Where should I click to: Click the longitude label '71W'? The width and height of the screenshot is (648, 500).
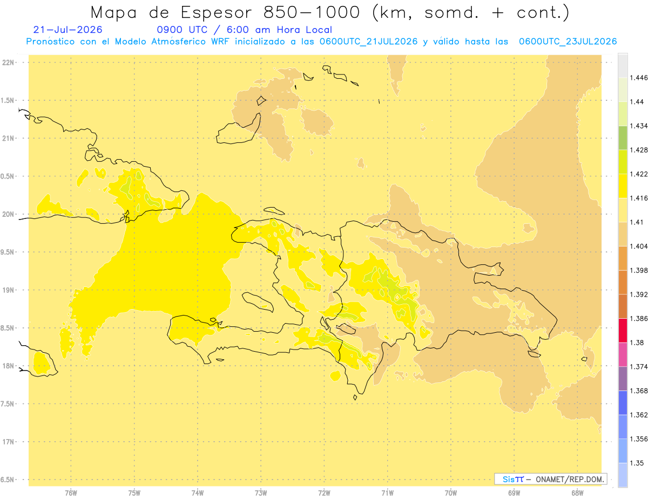[387, 493]
